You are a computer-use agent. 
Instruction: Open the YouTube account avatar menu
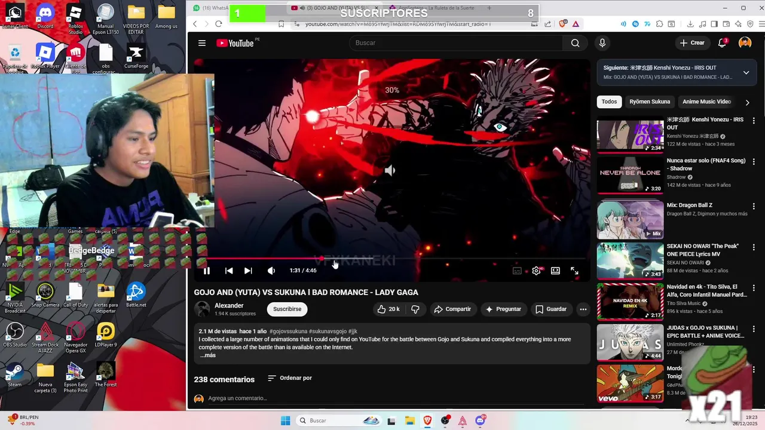pyautogui.click(x=745, y=43)
